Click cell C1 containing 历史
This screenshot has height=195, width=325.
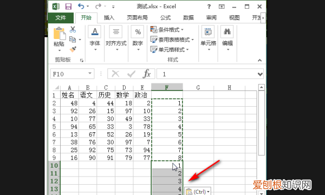(106, 95)
